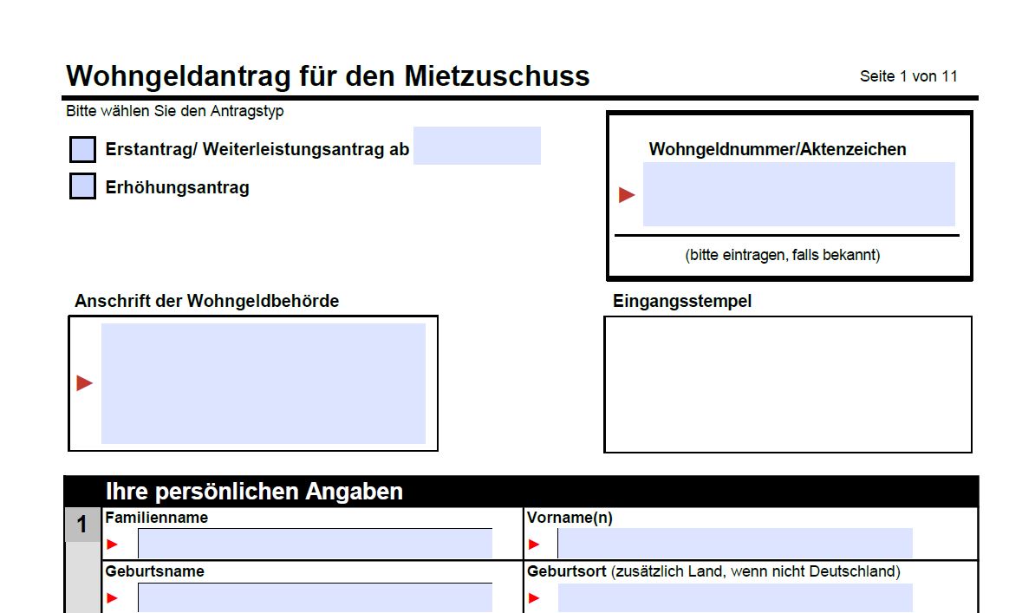This screenshot has width=1035, height=613.
Task: Click the Anschrift der Wohngeldbehörde text area
Action: [264, 383]
